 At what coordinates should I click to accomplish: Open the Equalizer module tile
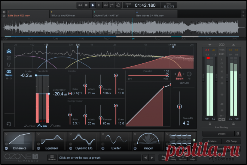(52, 141)
